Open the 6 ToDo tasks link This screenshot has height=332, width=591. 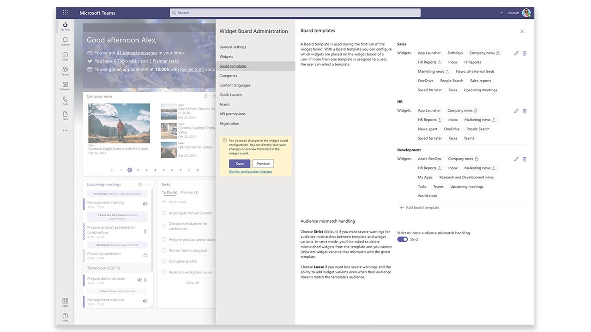(126, 61)
